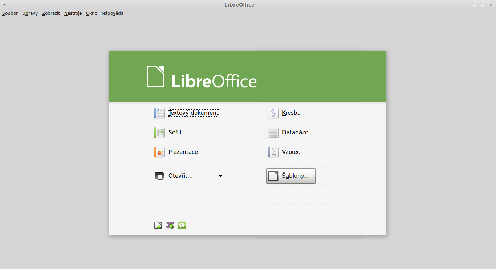The width and height of the screenshot is (496, 269).
Task: Click the Vzorec sigma formula icon
Action: click(x=273, y=152)
